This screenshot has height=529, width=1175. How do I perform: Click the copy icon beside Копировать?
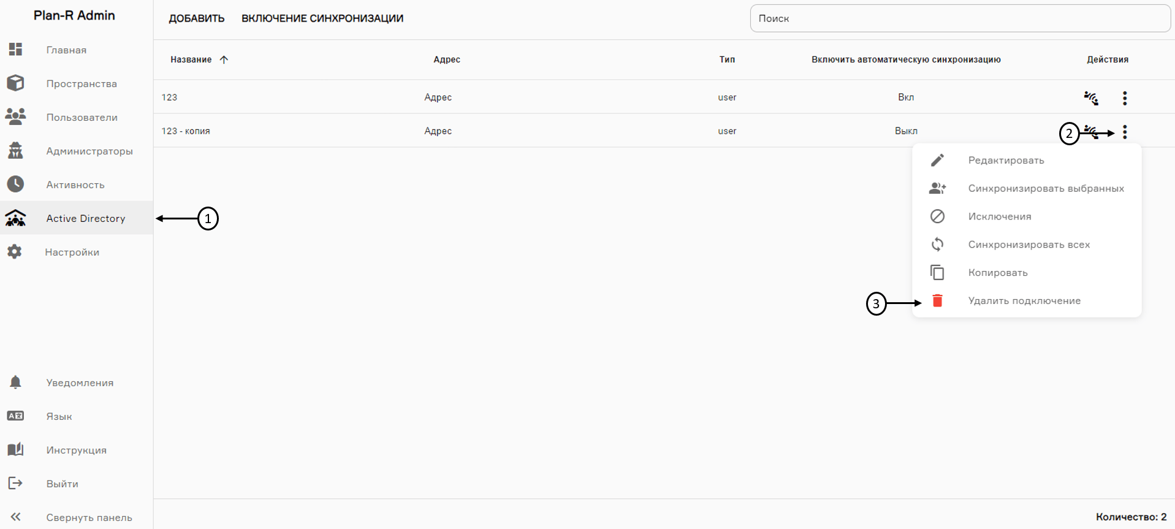pos(937,273)
